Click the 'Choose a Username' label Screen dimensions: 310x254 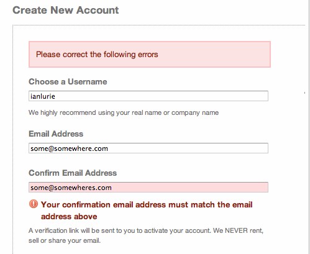(68, 82)
